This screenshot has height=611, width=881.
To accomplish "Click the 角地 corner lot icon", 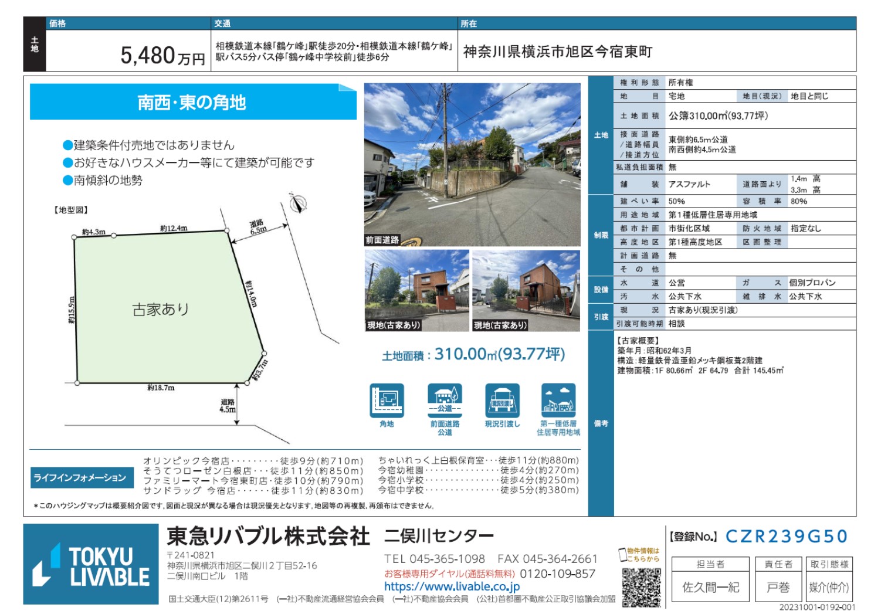I will point(387,400).
